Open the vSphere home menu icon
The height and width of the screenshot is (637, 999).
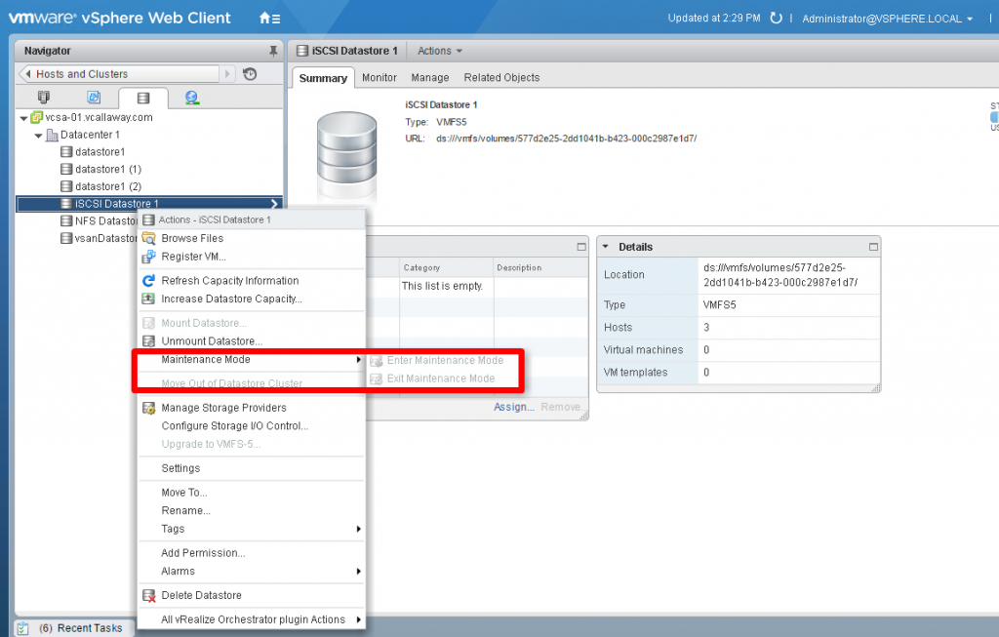(269, 19)
